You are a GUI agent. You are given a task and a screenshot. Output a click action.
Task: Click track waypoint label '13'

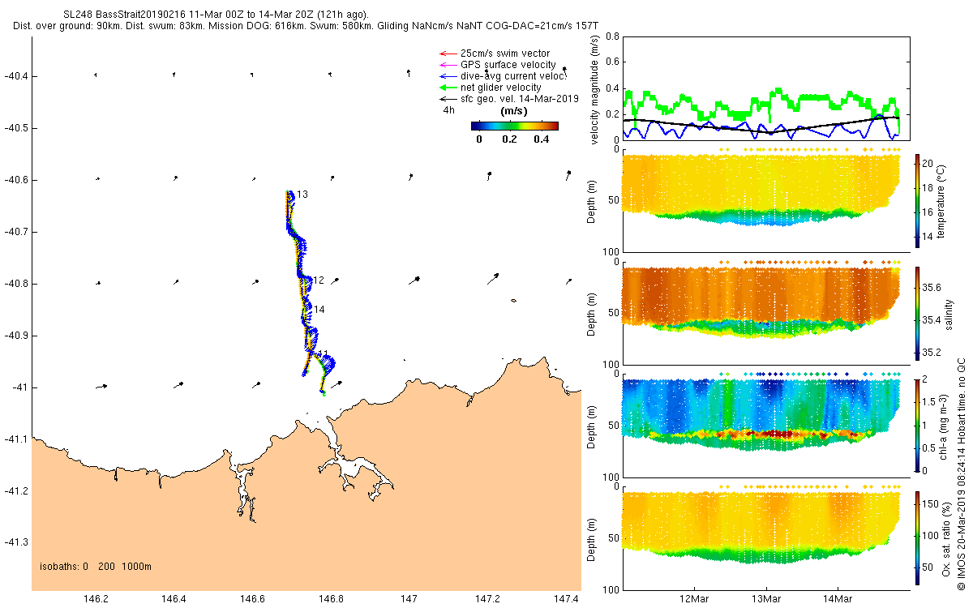[302, 195]
